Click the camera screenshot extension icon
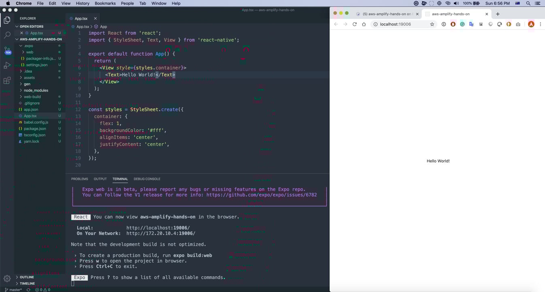Screen dimensions: 545x292 click(x=518, y=24)
